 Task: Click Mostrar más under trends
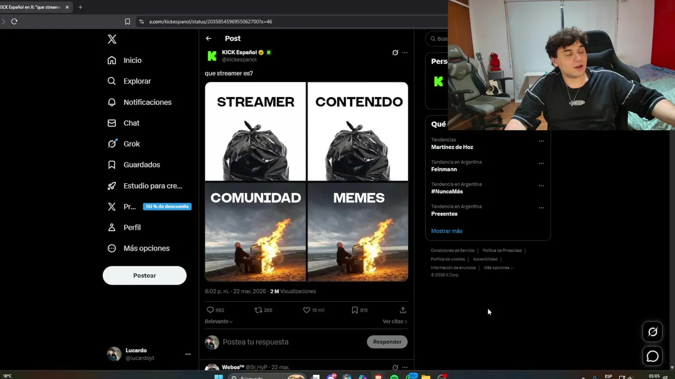coord(447,231)
